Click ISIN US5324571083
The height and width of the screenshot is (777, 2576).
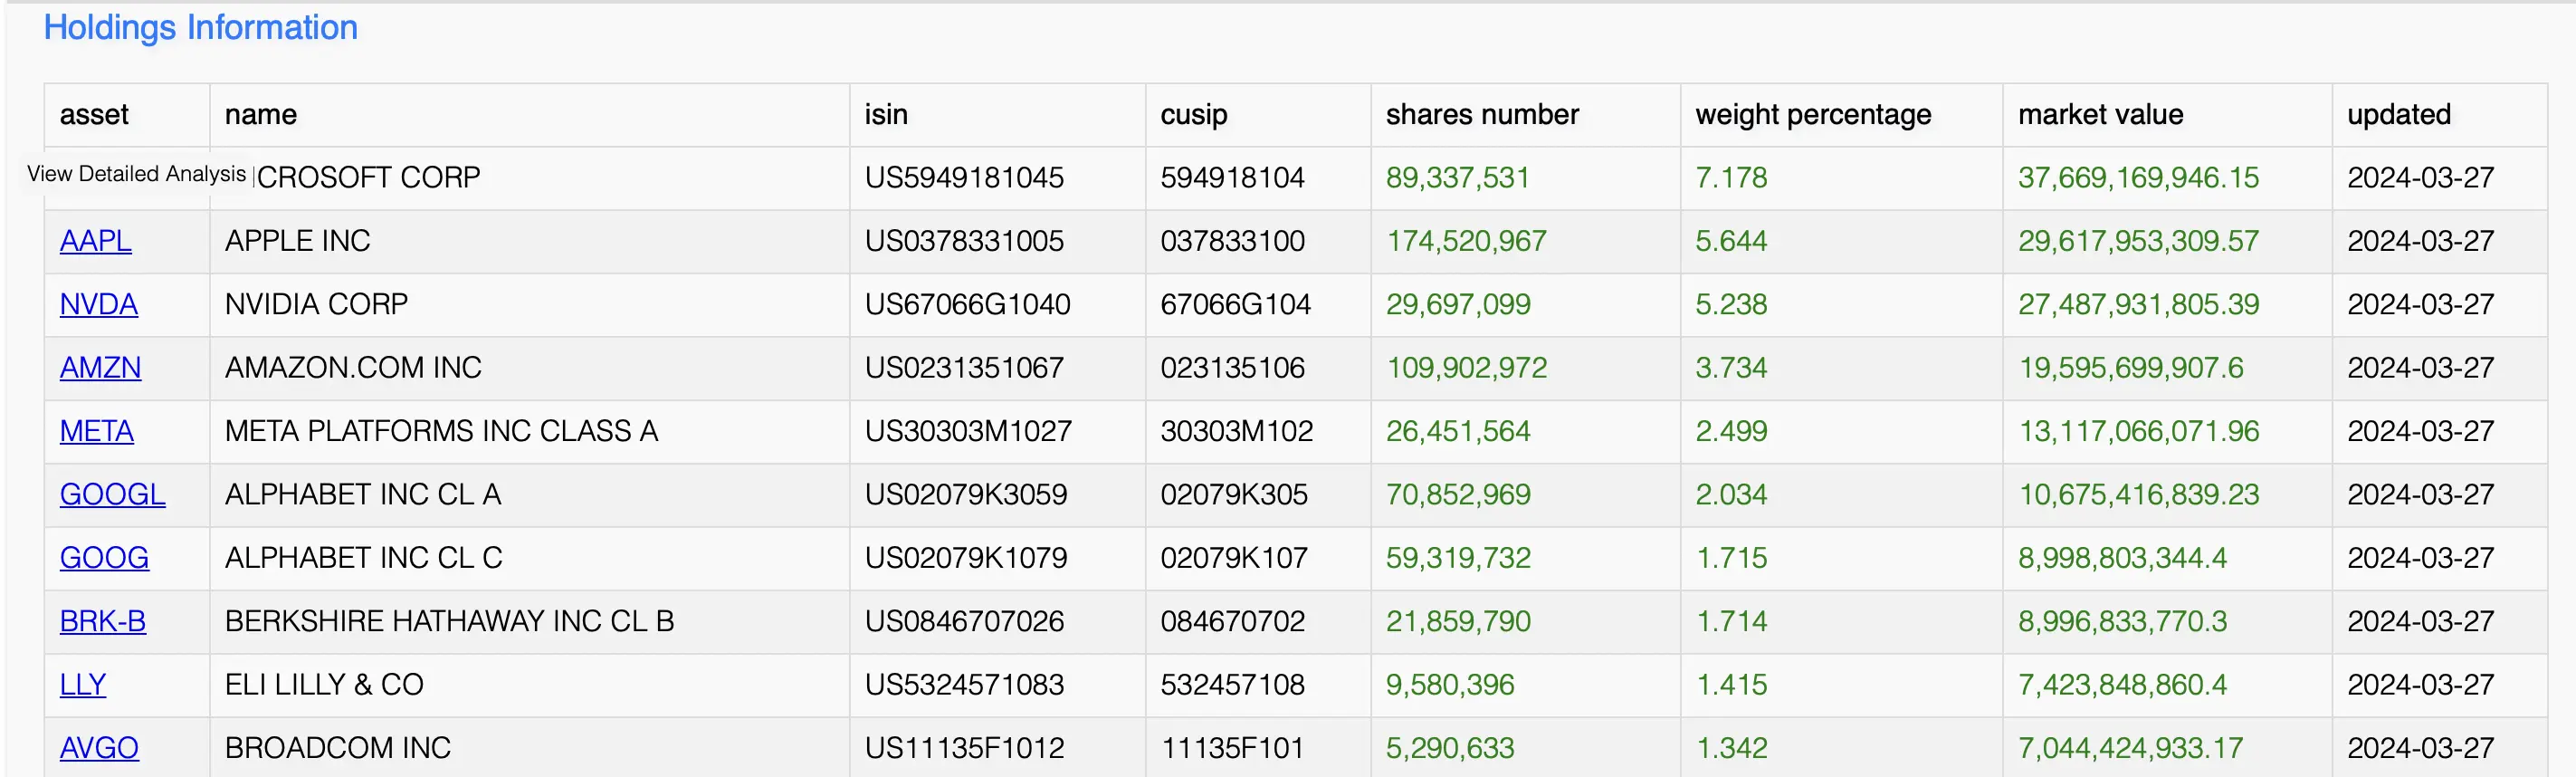pyautogui.click(x=964, y=685)
